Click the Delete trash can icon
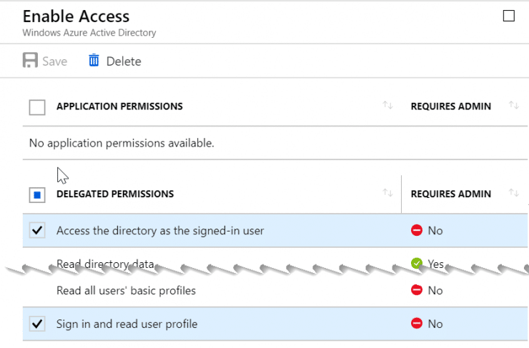The image size is (529, 348). (94, 61)
